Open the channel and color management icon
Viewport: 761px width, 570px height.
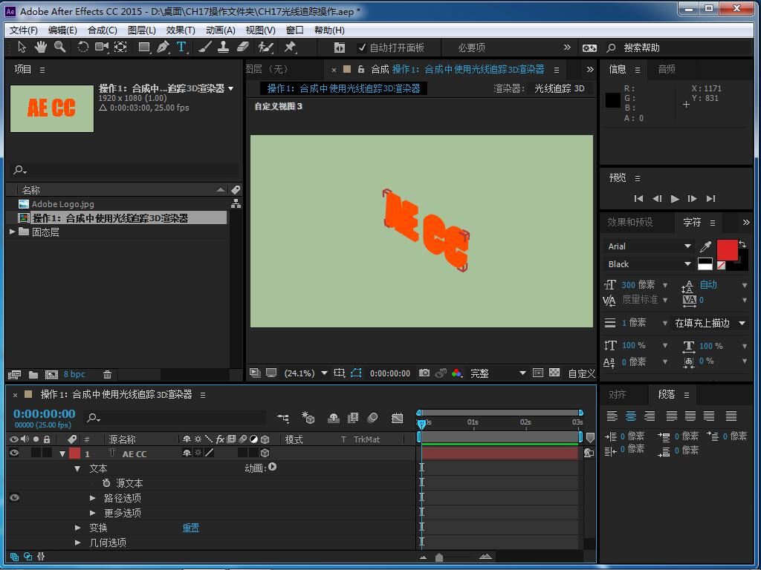(457, 373)
